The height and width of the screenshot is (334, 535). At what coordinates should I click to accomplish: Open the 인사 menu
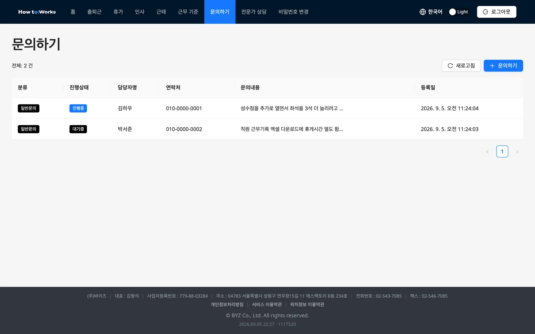140,12
